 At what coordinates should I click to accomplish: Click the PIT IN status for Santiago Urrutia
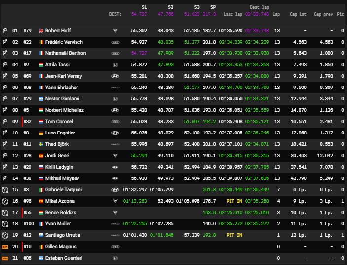coord(234,235)
